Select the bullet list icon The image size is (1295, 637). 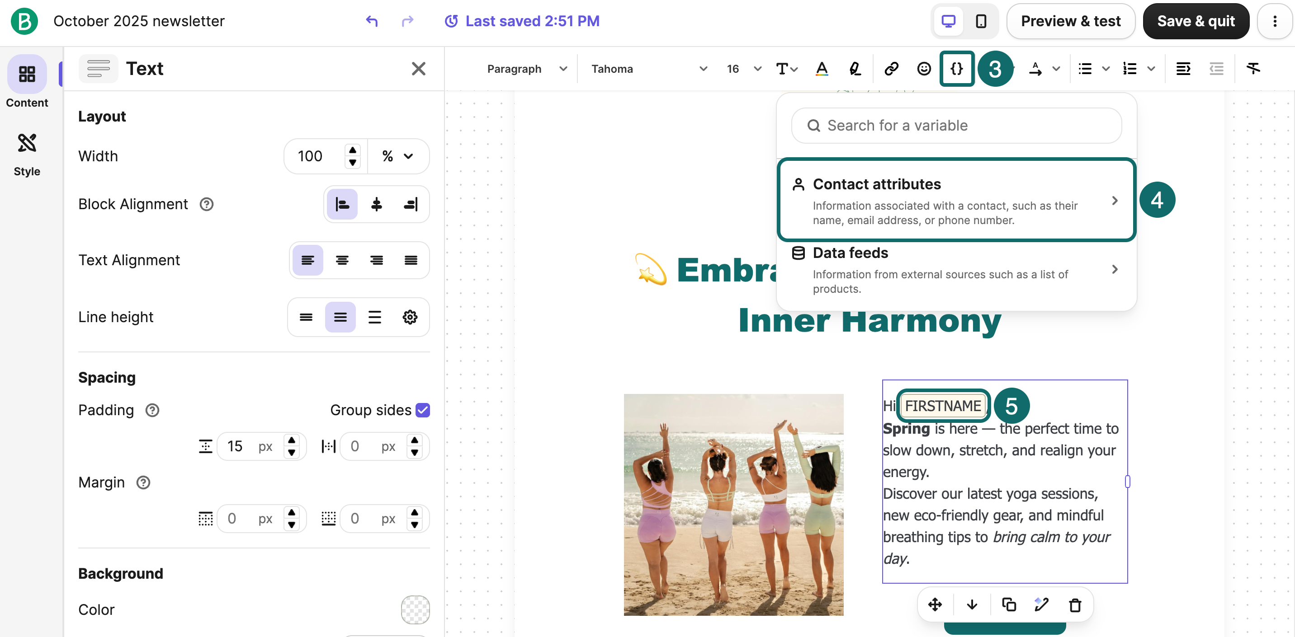[1086, 69]
